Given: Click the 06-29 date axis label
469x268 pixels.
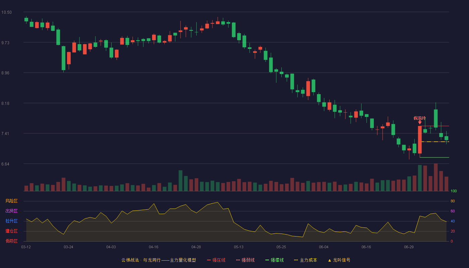Looking at the screenshot, I should [409, 247].
